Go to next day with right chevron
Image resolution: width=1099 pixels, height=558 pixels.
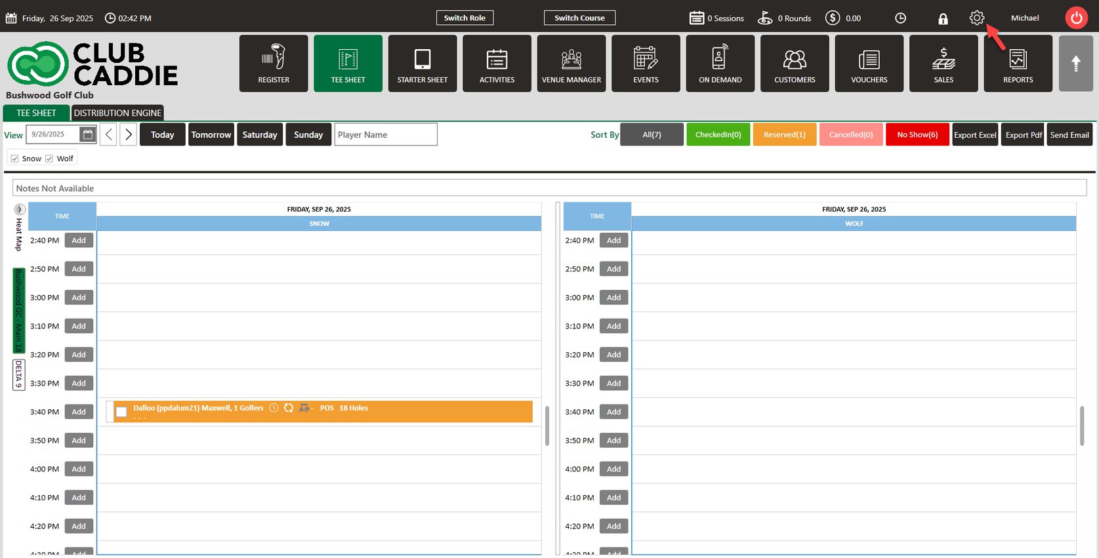pyautogui.click(x=129, y=134)
